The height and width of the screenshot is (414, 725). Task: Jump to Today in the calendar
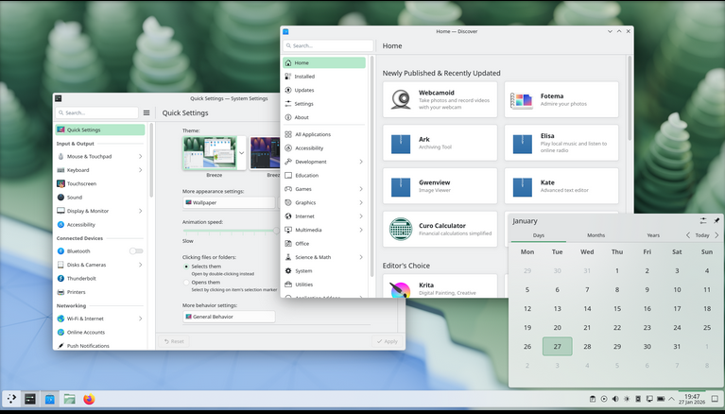pos(701,235)
